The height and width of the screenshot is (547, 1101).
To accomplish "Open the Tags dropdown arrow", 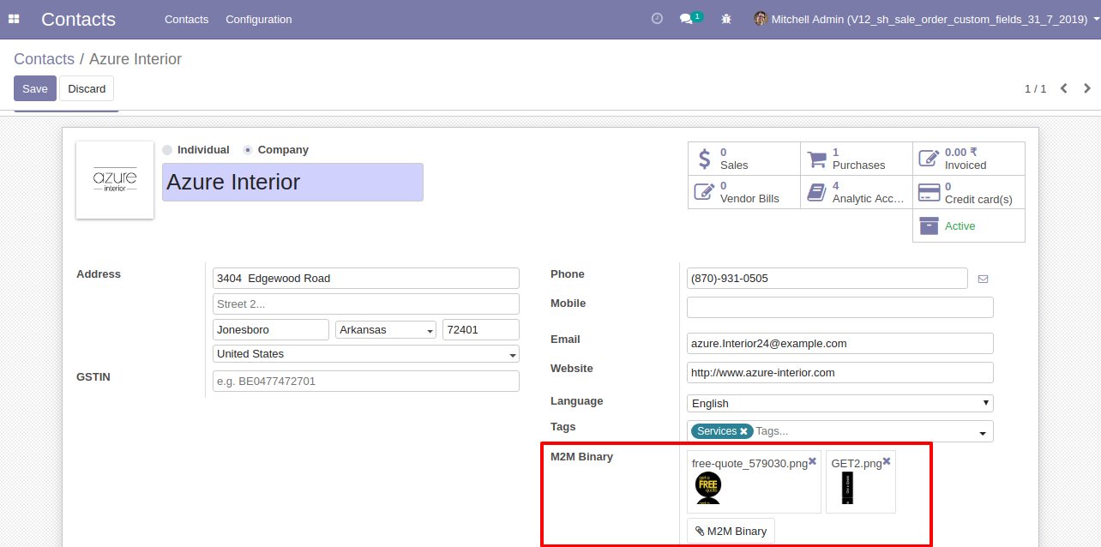I will pyautogui.click(x=983, y=433).
